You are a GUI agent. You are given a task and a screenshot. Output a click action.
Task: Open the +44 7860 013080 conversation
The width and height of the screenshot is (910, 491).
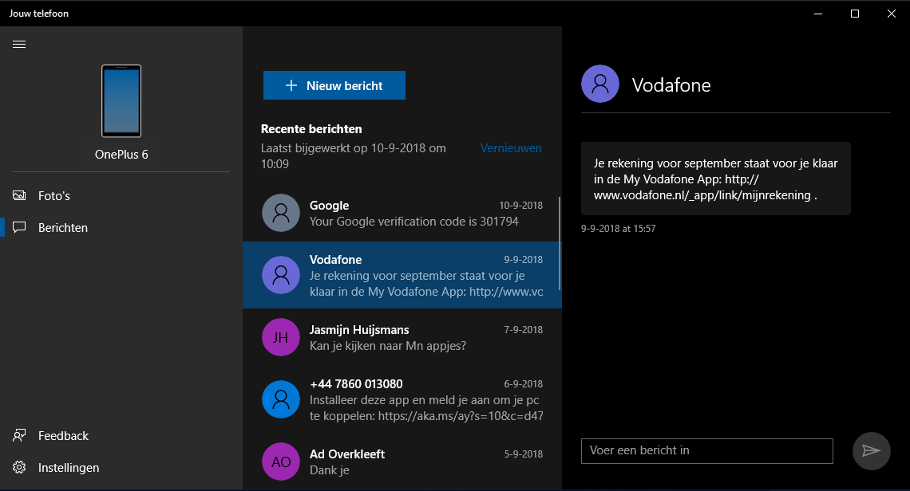tap(402, 399)
